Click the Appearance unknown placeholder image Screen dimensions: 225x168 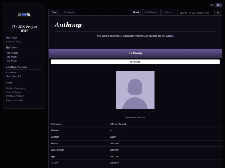tap(135, 90)
